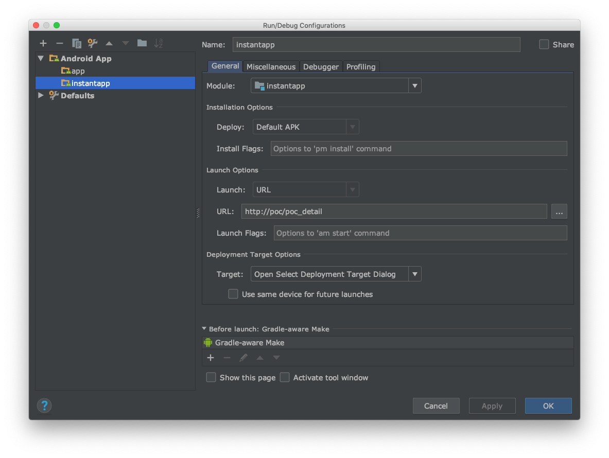Remove the selected configuration with minus icon
609x458 pixels.
pyautogui.click(x=59, y=43)
